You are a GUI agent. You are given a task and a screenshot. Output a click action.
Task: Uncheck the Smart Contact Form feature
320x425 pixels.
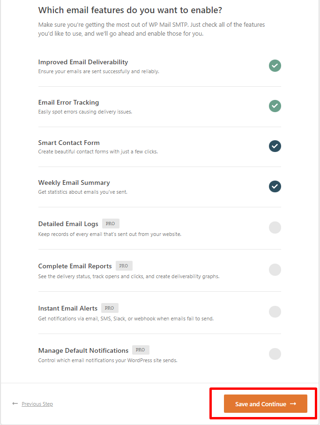coord(275,146)
